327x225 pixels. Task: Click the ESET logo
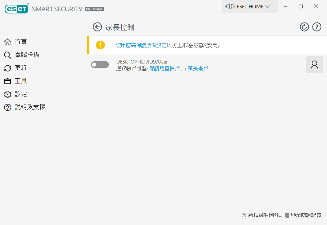(17, 9)
